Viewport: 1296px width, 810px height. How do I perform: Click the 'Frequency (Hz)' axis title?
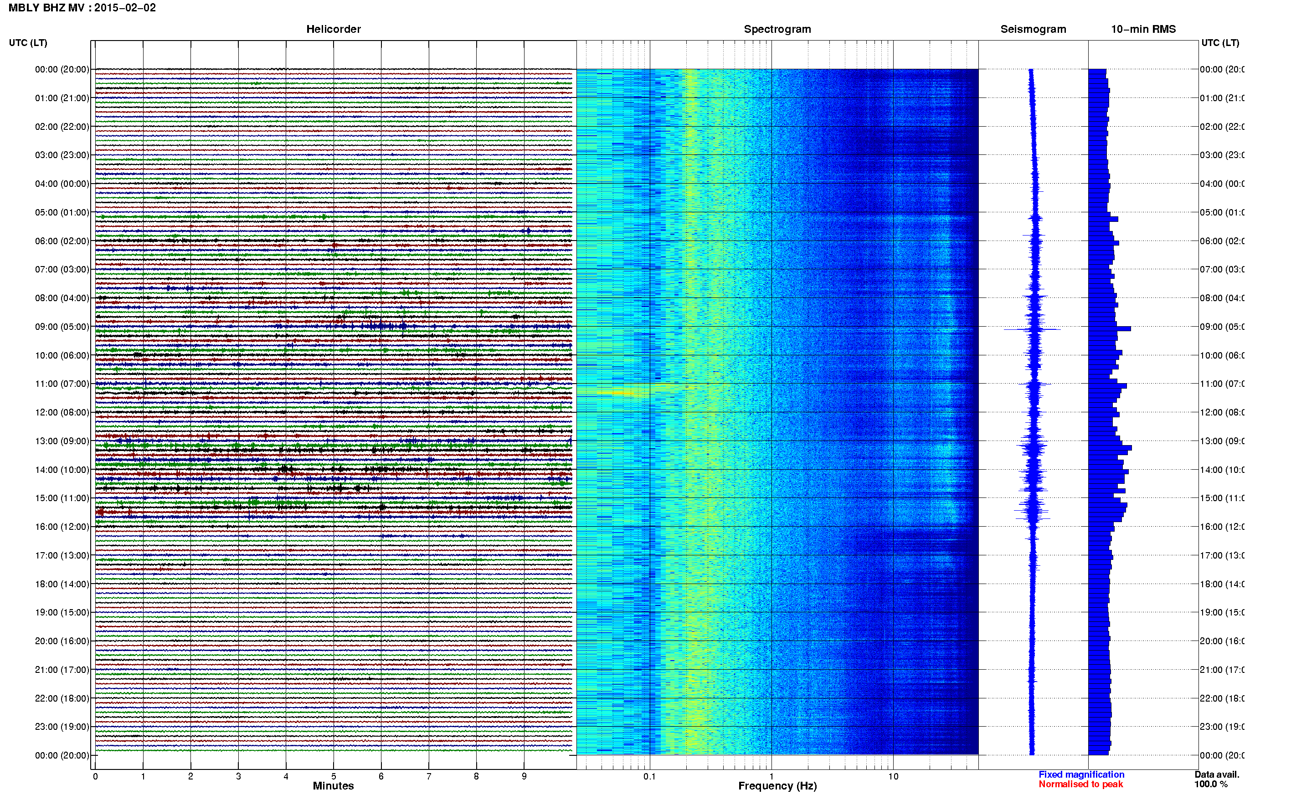777,786
